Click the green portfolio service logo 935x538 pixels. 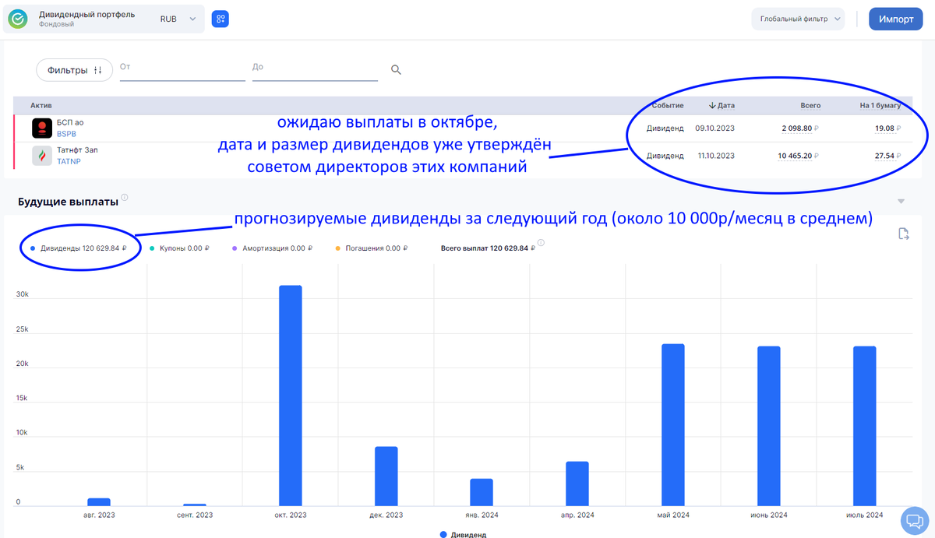17,19
